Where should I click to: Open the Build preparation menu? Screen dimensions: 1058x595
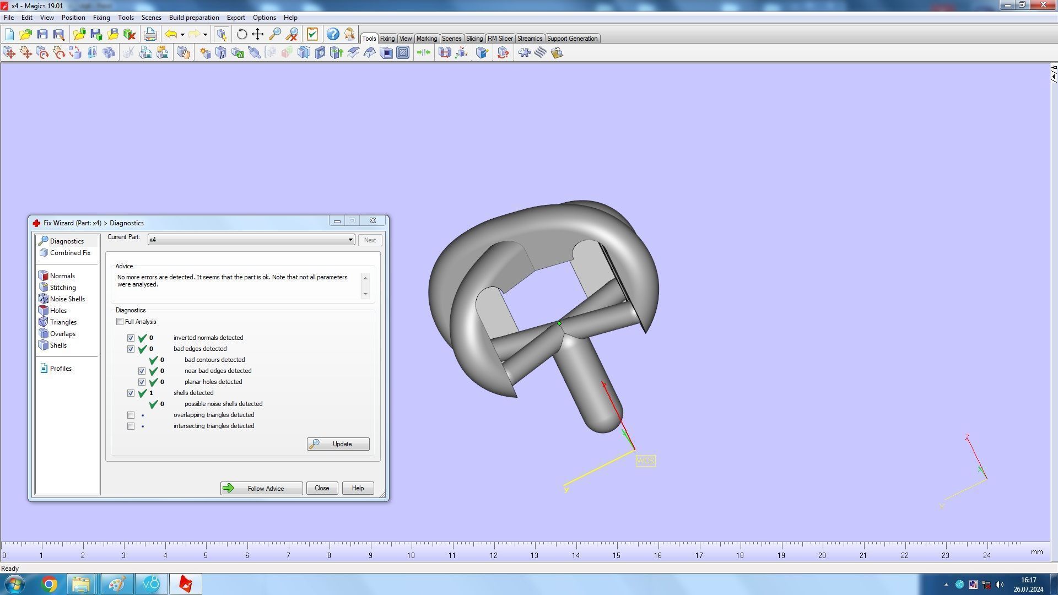(x=193, y=18)
